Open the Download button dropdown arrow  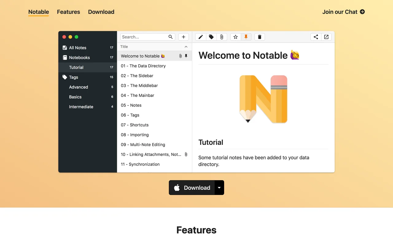[x=219, y=188]
